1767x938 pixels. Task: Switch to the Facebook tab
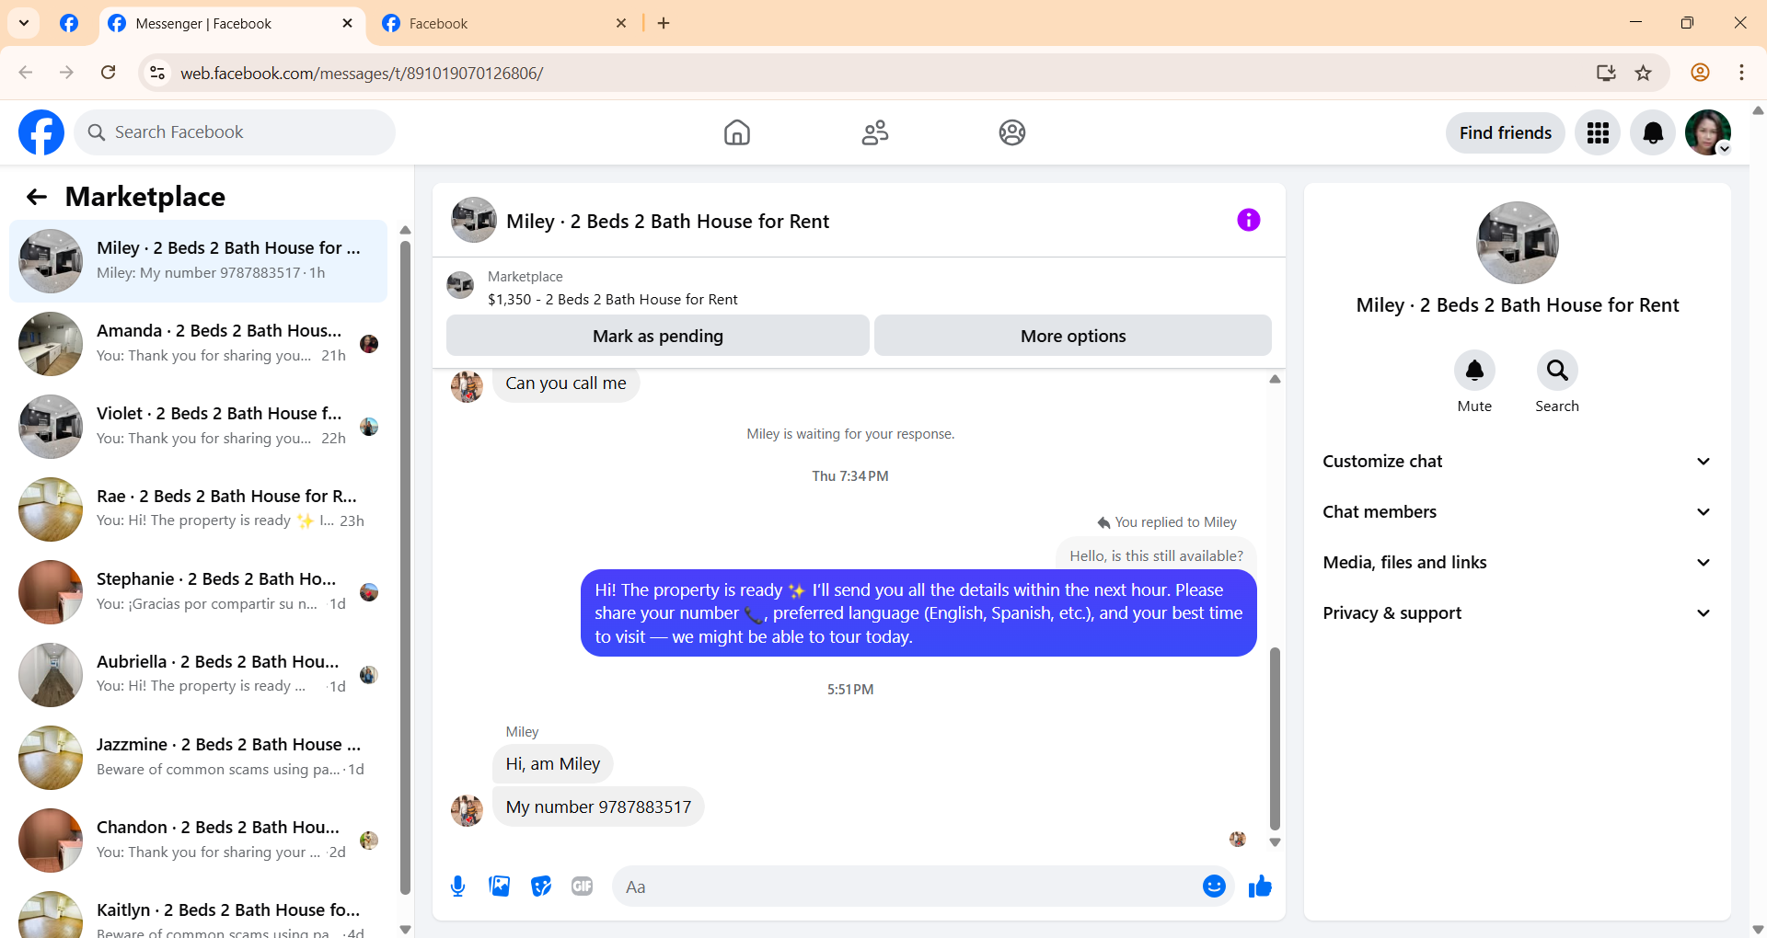tap(503, 23)
